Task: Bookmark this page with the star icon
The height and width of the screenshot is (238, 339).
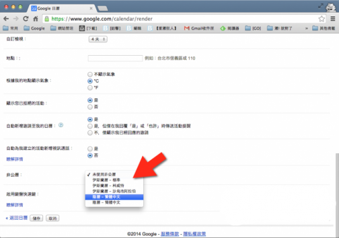Action: pos(321,19)
